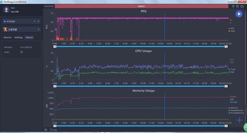Click the Version: label in About panel
The image size is (247, 133).
[8, 47]
